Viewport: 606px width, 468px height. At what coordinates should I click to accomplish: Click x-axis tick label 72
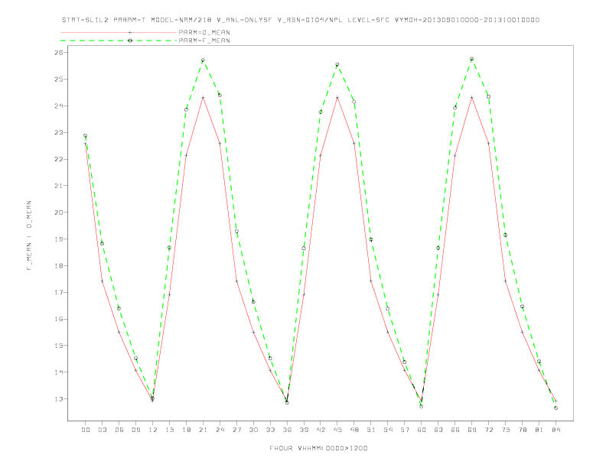[488, 430]
